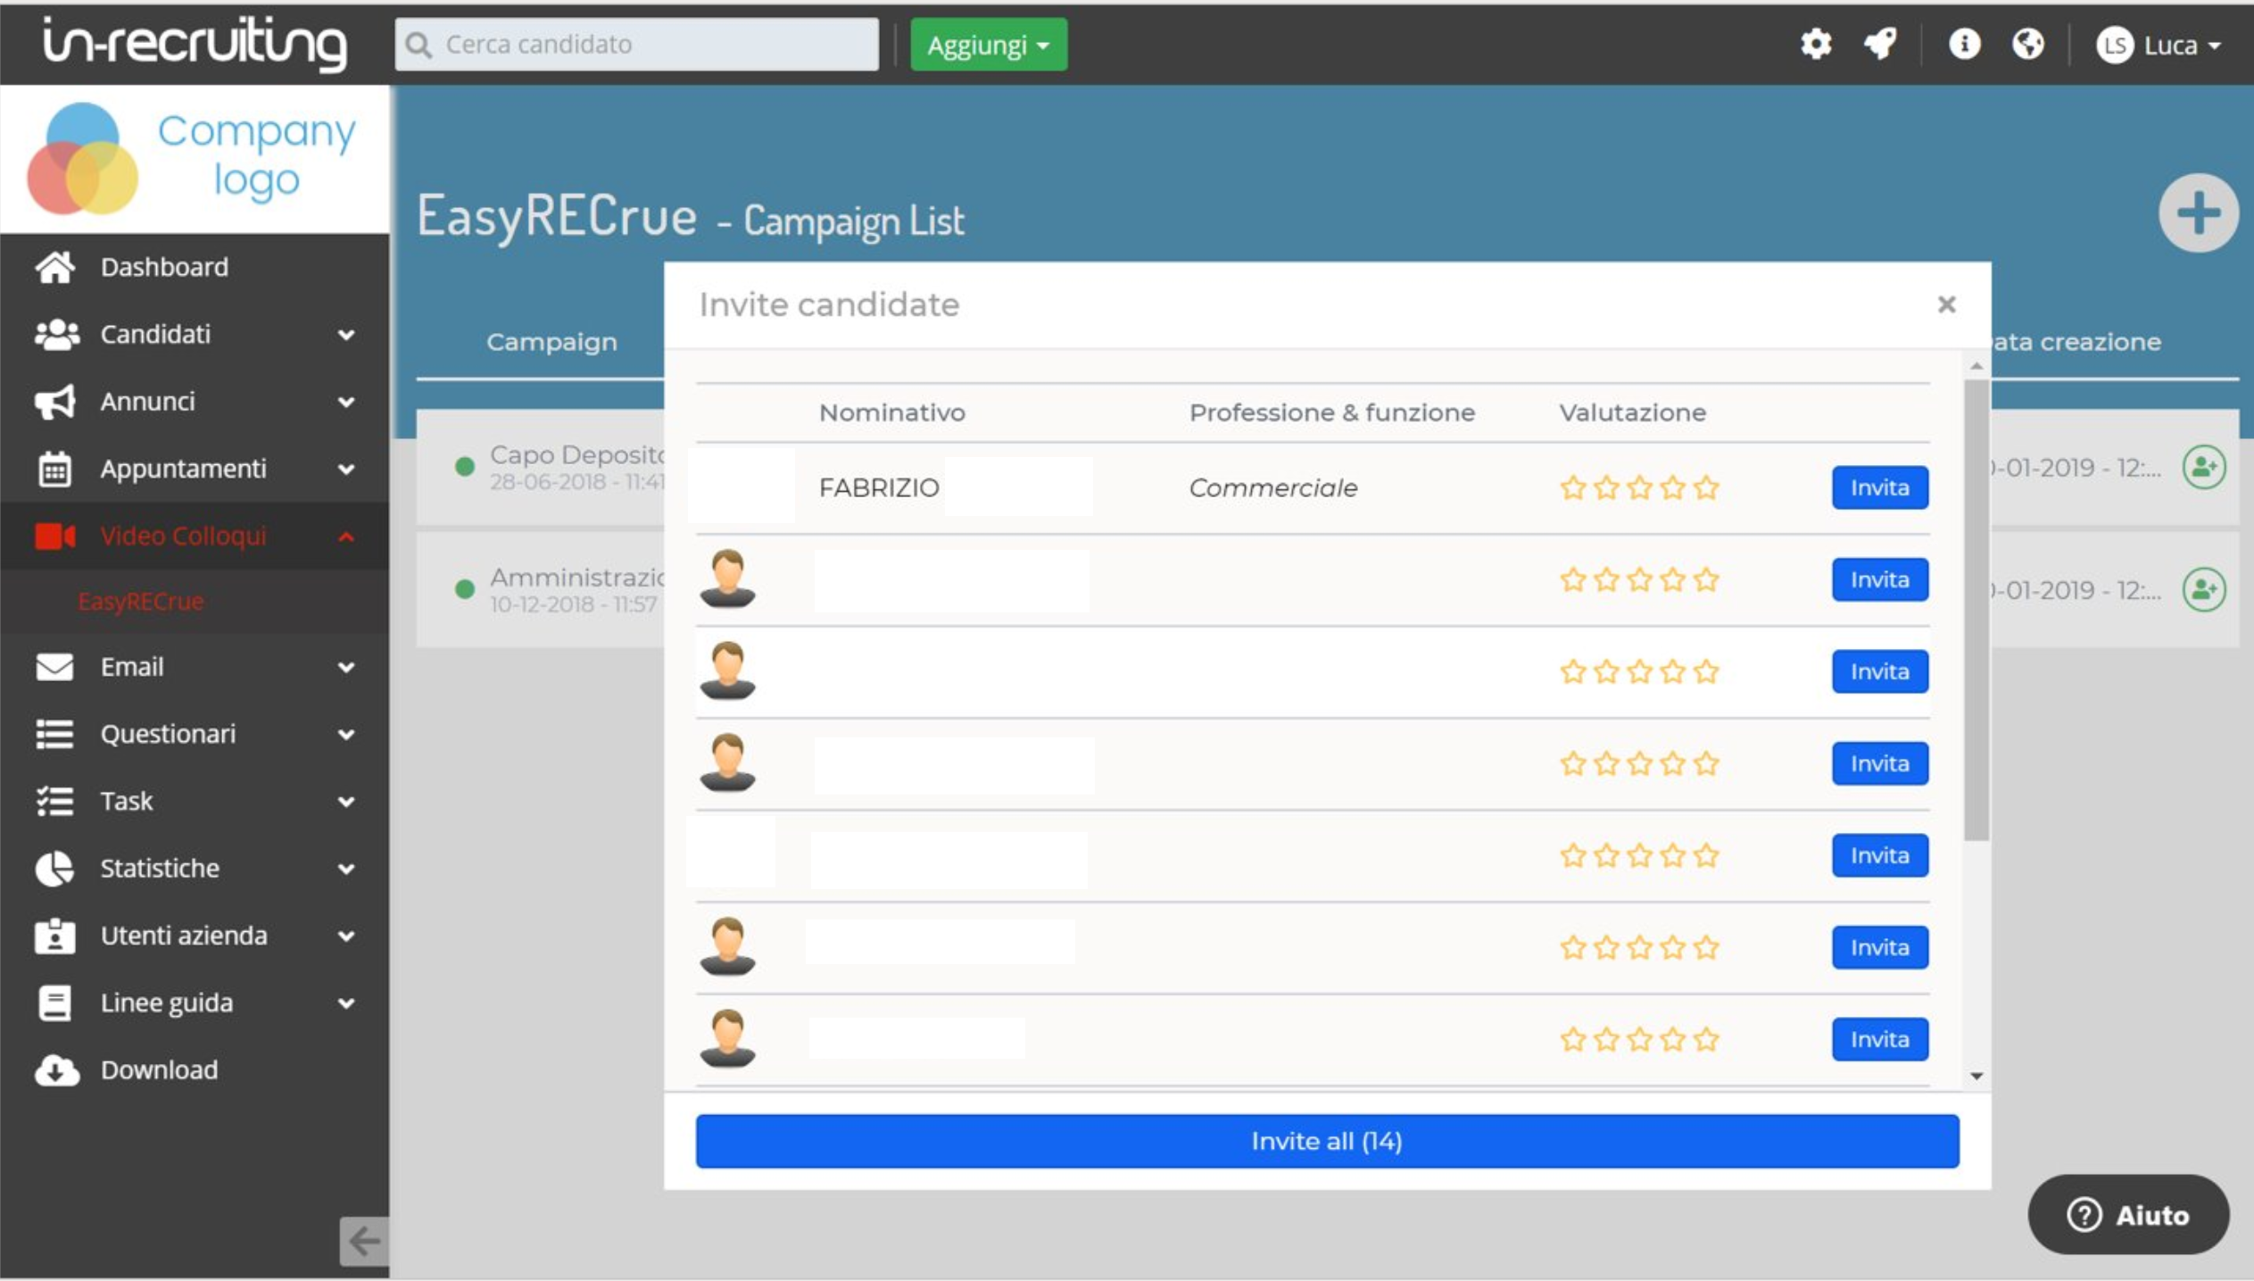Click the scrollbar up arrow in dialog
This screenshot has height=1281, width=2254.
(1976, 366)
